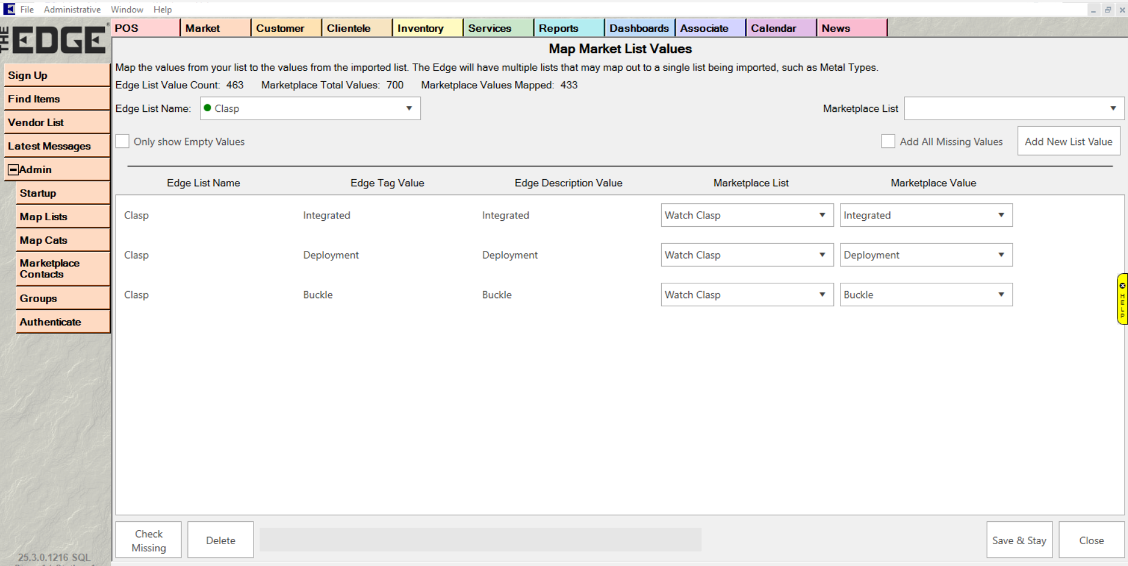Click the Delete button
The width and height of the screenshot is (1128, 566).
pos(220,540)
